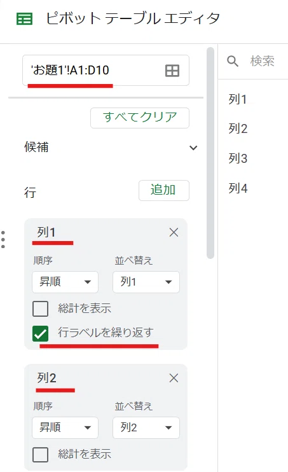Image resolution: width=288 pixels, height=472 pixels.
Task: Remove the 列1 row field
Action: 174,232
